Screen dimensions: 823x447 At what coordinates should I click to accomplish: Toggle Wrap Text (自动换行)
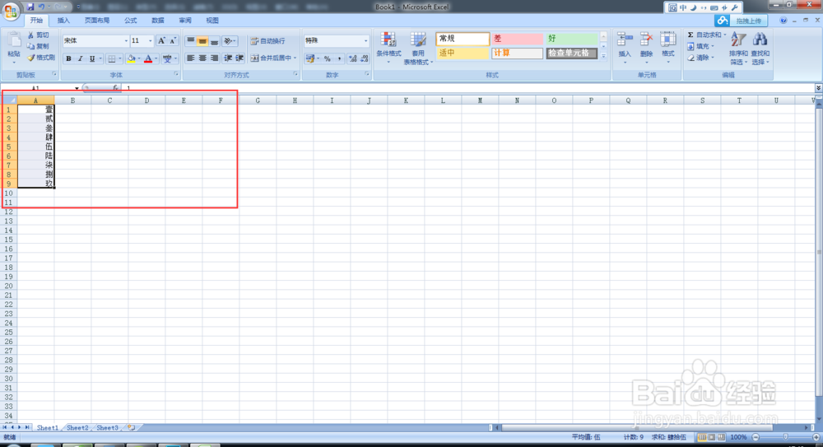pyautogui.click(x=267, y=41)
